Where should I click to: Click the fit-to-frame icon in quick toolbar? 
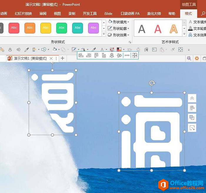(180, 50)
